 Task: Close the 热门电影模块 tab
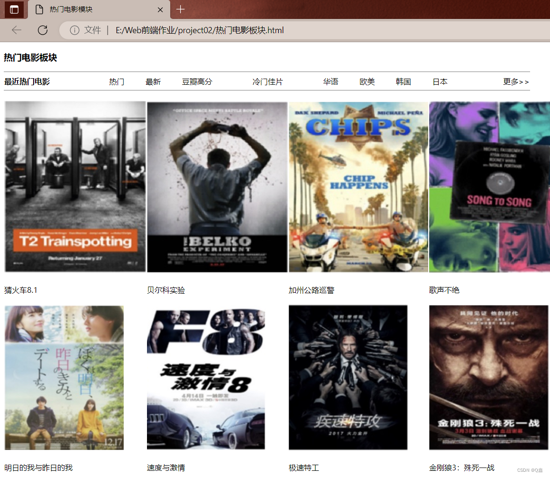[160, 10]
